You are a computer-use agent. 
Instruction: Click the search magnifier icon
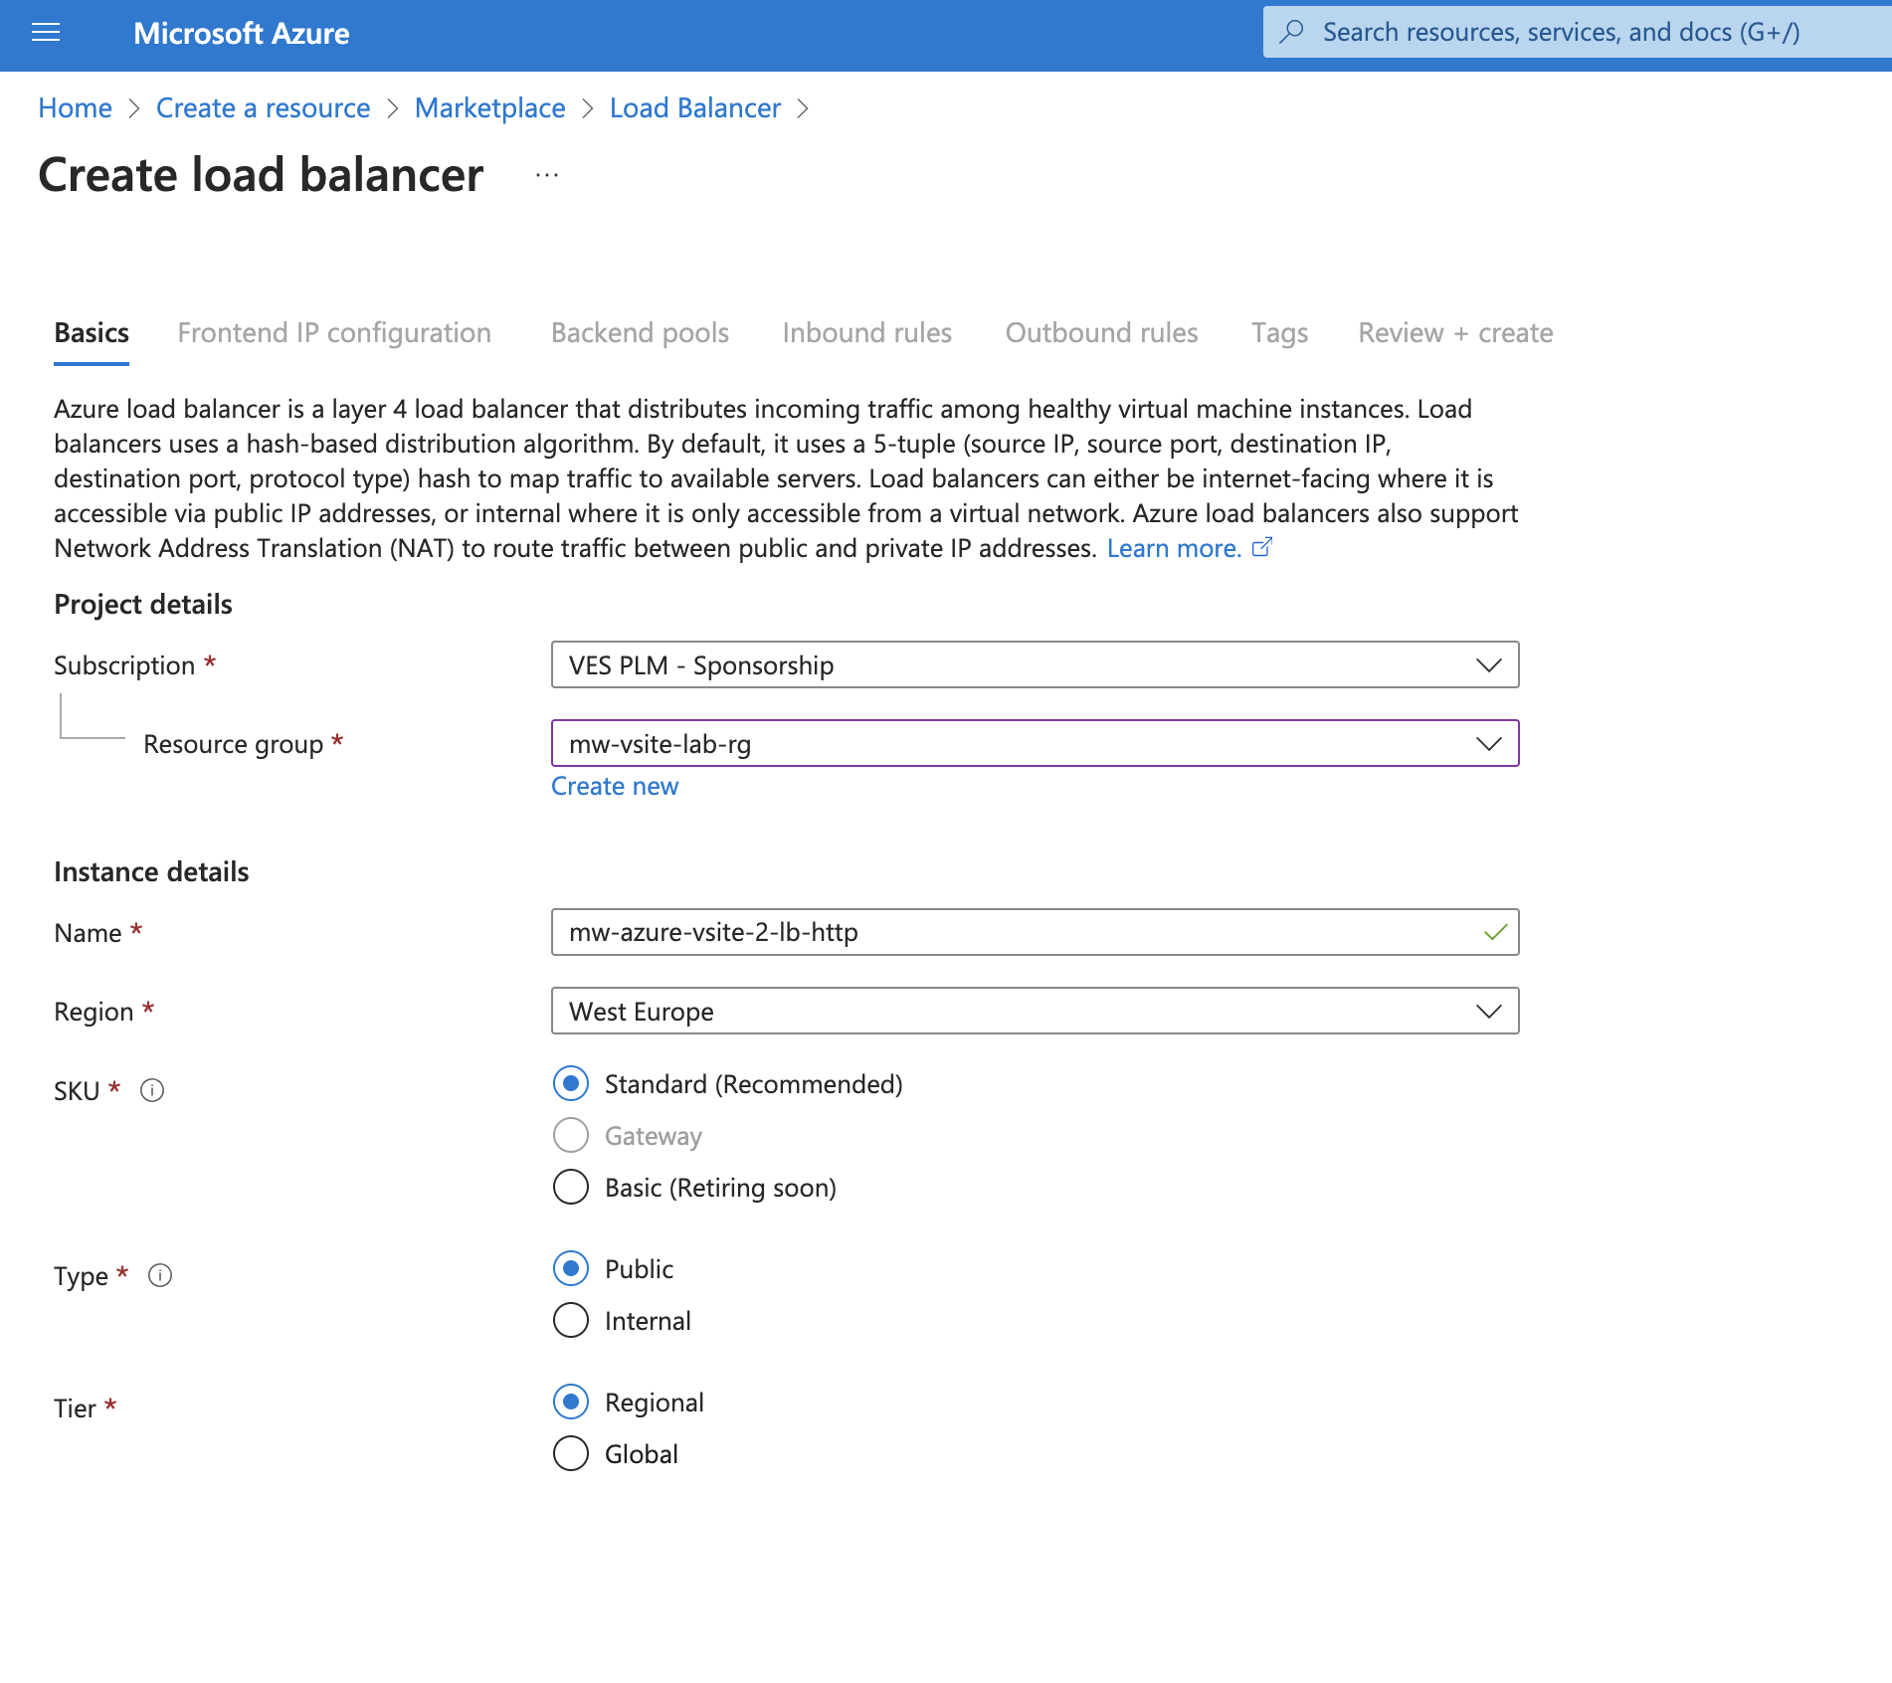1291,32
